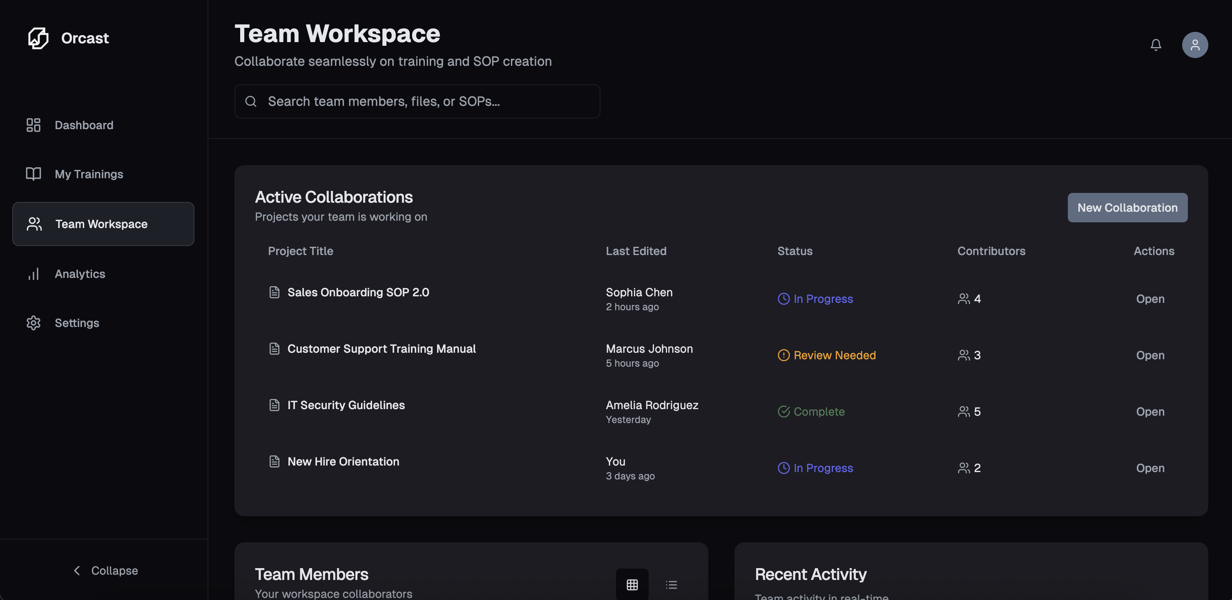
Task: Select the Recent Activity panel header
Action: pyautogui.click(x=810, y=574)
